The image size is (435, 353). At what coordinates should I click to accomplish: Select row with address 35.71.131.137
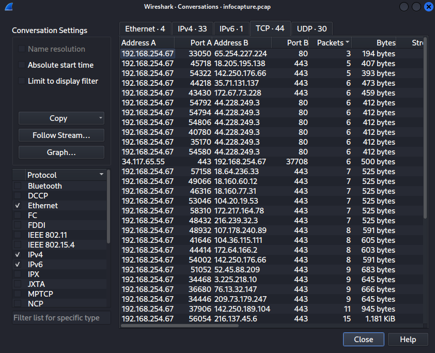272,83
